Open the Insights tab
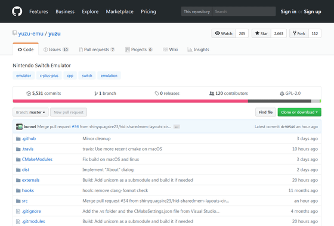 coord(198,49)
